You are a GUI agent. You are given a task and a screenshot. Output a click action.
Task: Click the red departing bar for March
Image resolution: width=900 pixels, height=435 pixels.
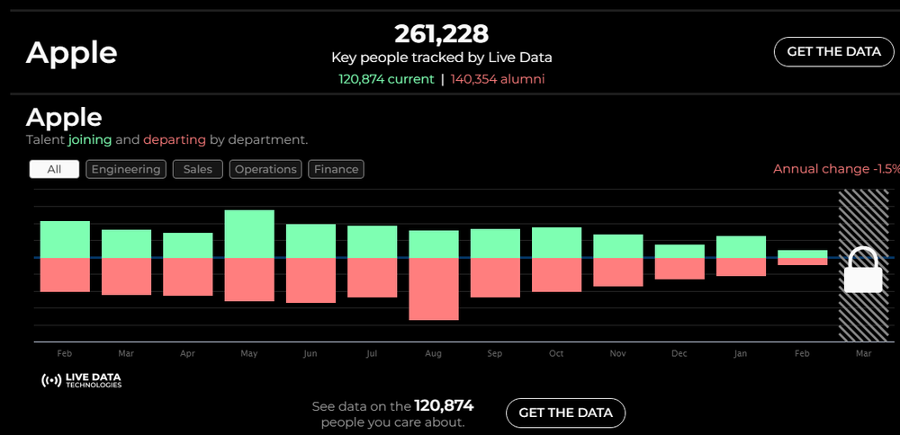point(126,276)
